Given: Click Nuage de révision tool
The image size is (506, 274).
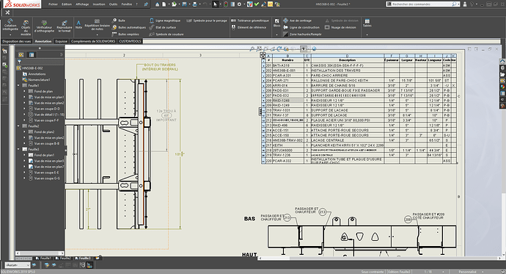Looking at the screenshot, I should click(340, 27).
